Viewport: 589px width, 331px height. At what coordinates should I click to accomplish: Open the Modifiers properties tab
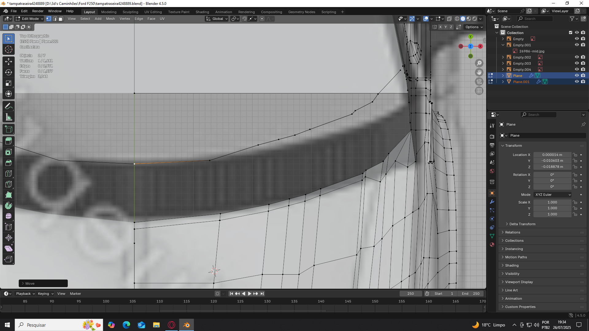click(492, 202)
